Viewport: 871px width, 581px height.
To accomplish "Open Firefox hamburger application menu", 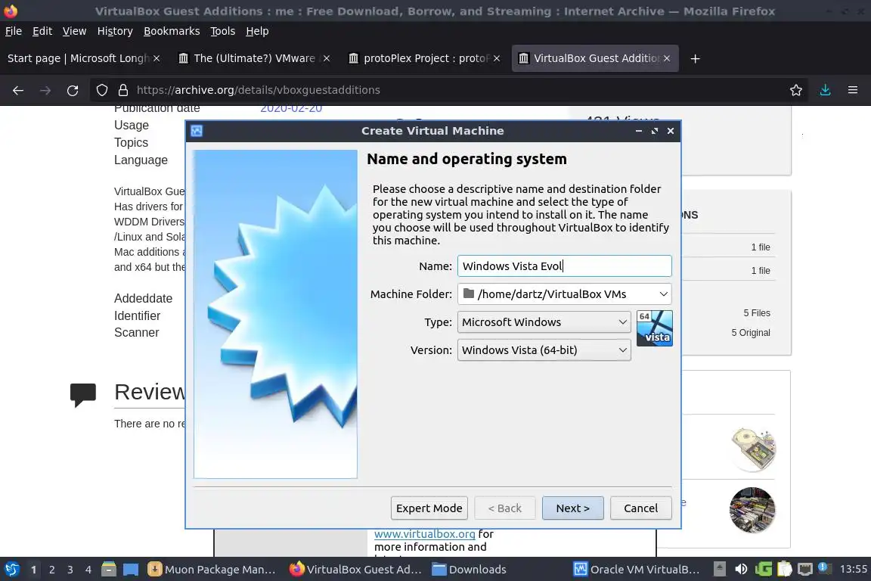I will (x=853, y=90).
